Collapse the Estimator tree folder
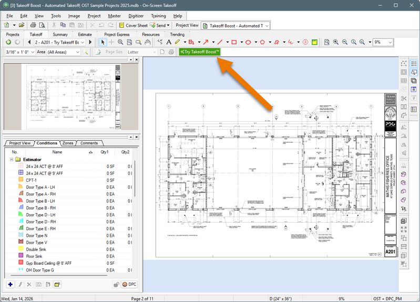Viewport: 420px width, 302px height. click(x=11, y=159)
